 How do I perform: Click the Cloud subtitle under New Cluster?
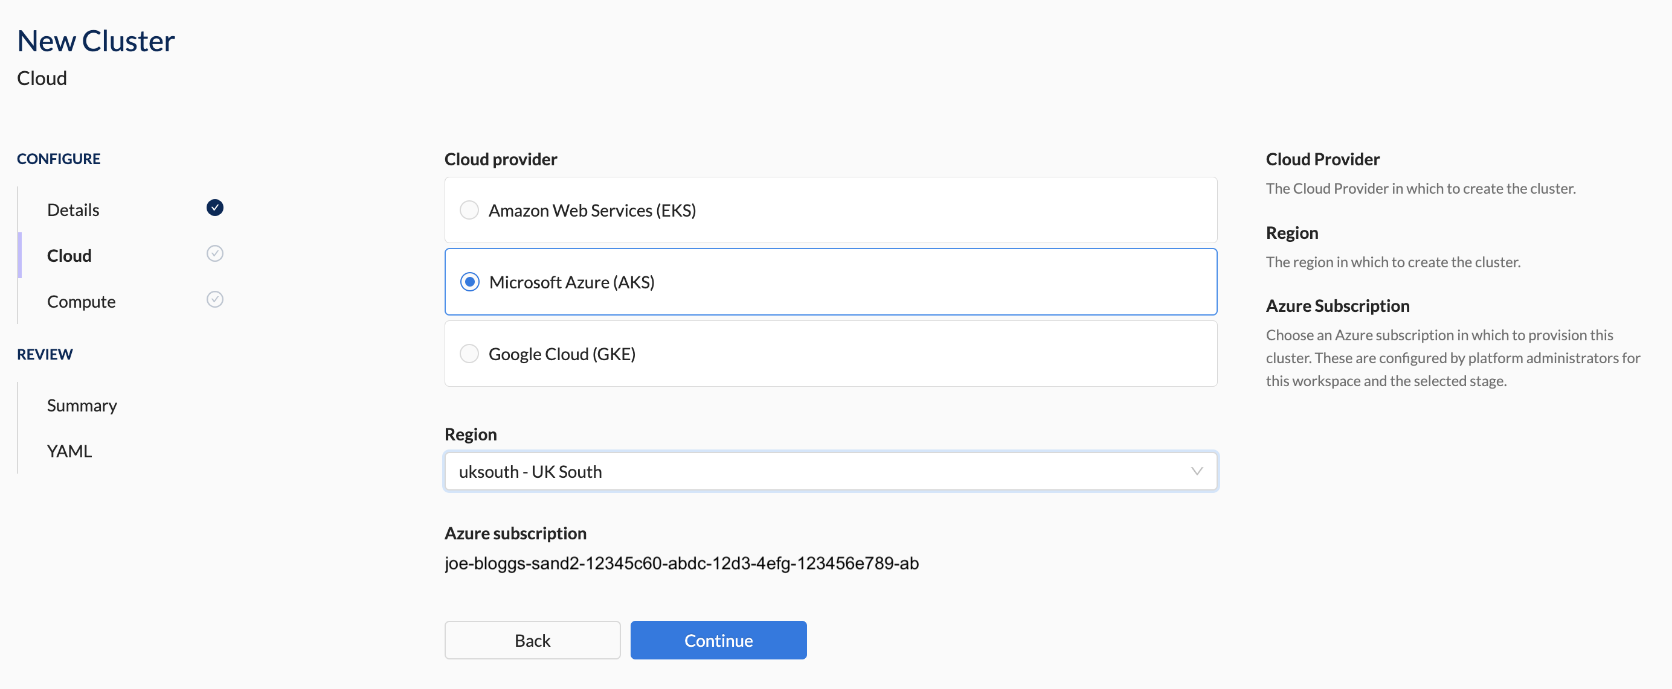pos(42,78)
